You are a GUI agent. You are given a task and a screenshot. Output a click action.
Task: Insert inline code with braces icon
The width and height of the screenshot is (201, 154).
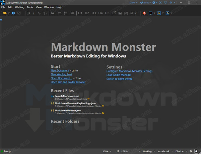45,13
